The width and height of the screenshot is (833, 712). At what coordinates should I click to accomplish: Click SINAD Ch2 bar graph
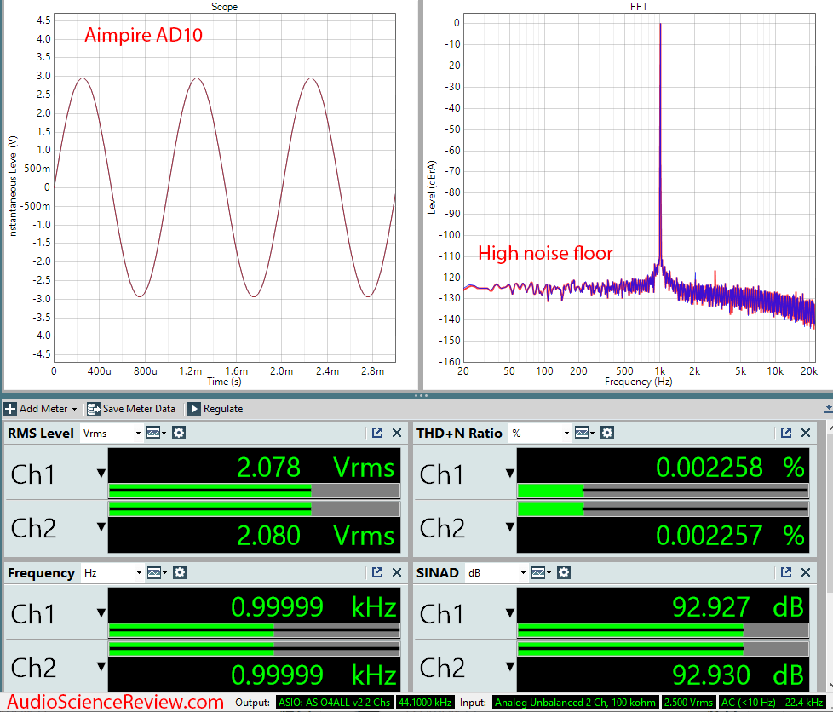coord(663,649)
